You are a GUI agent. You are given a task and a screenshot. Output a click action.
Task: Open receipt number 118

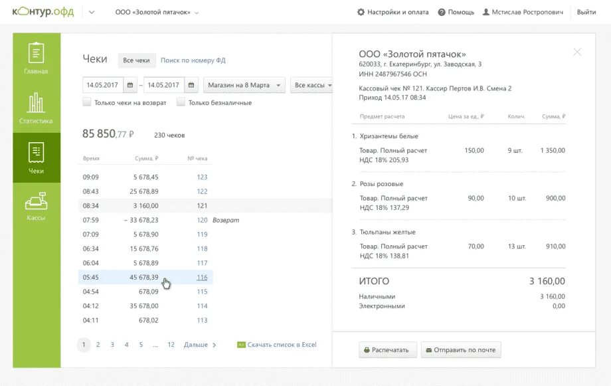pyautogui.click(x=203, y=248)
